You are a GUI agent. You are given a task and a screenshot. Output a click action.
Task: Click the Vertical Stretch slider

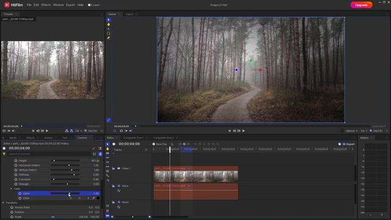(x=65, y=170)
